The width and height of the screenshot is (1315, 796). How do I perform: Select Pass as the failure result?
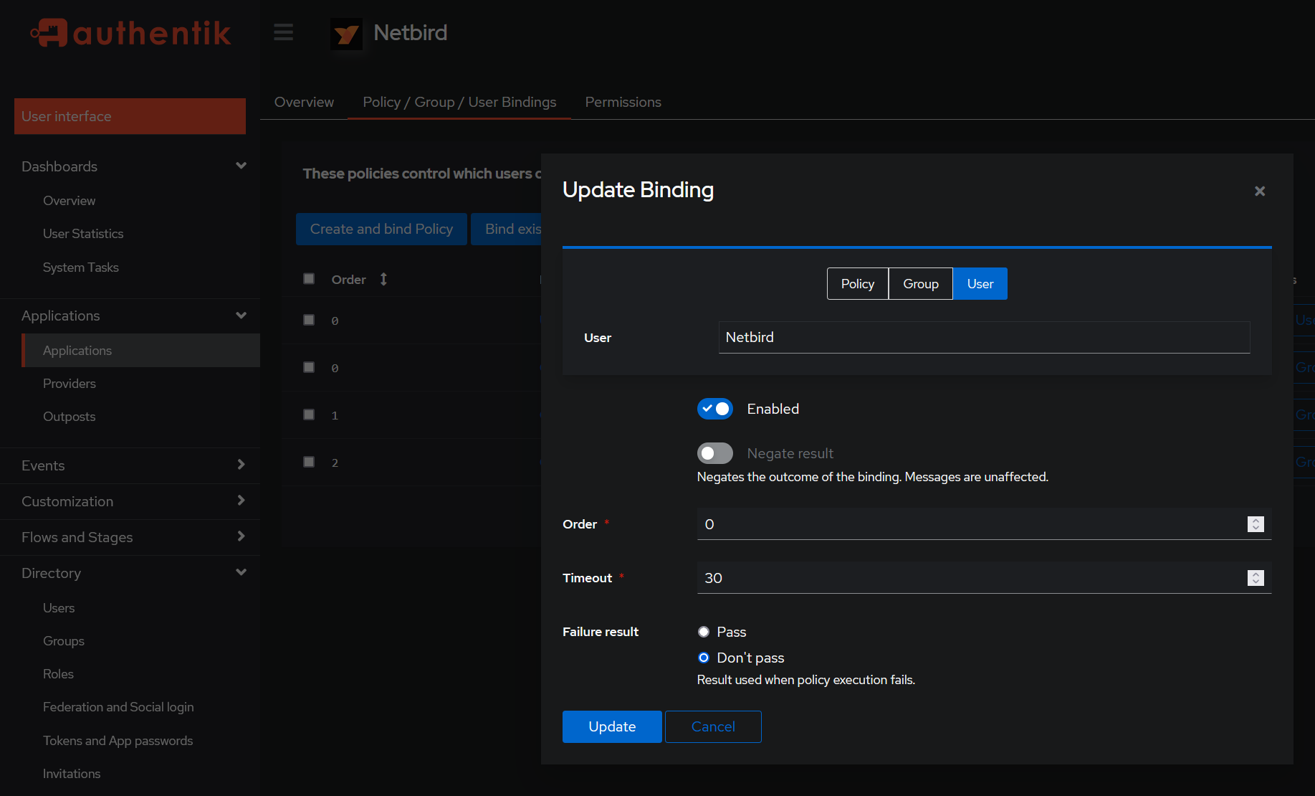tap(703, 632)
